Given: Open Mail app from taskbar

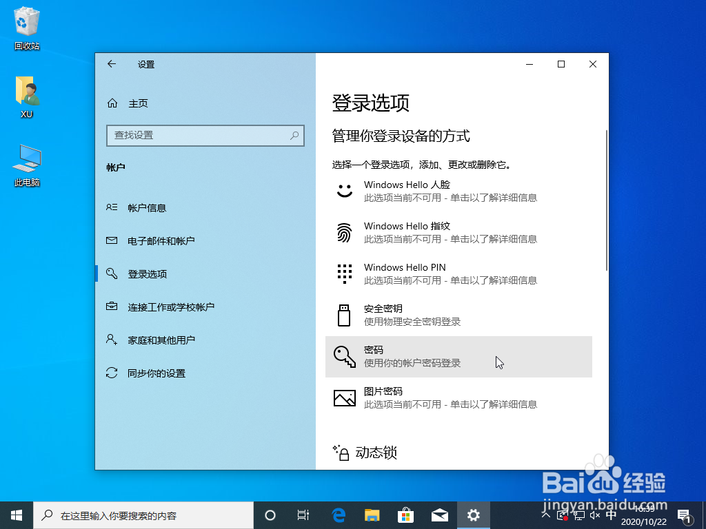Looking at the screenshot, I should (439, 515).
